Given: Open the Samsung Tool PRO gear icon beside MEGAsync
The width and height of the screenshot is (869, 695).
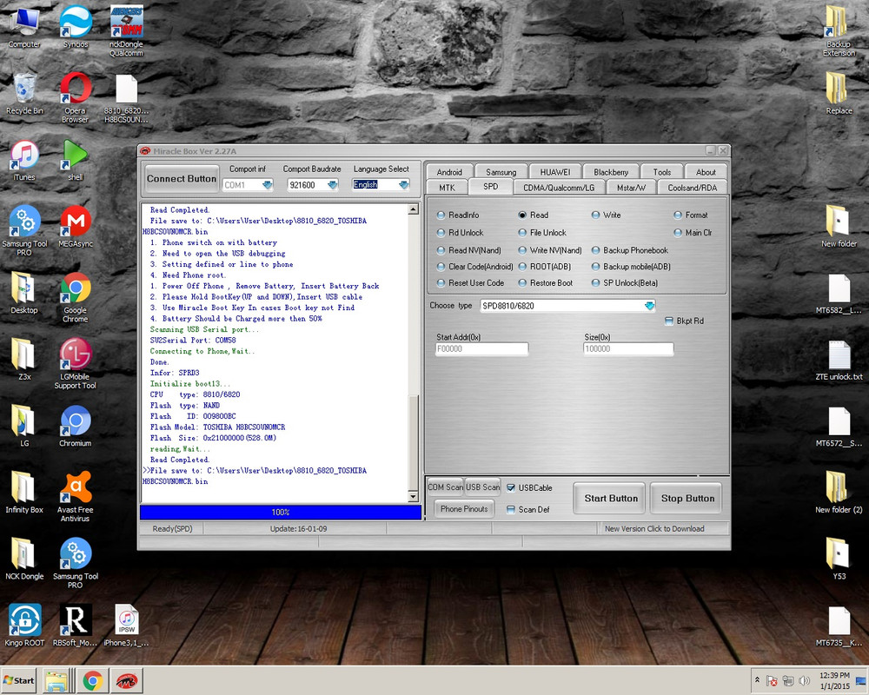Looking at the screenshot, I should click(x=24, y=230).
